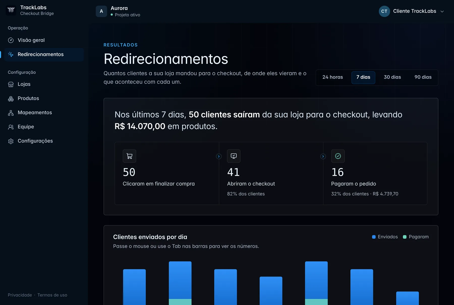Open the Aurora project switcher
Viewport: 454px width, 305px height.
pos(118,11)
